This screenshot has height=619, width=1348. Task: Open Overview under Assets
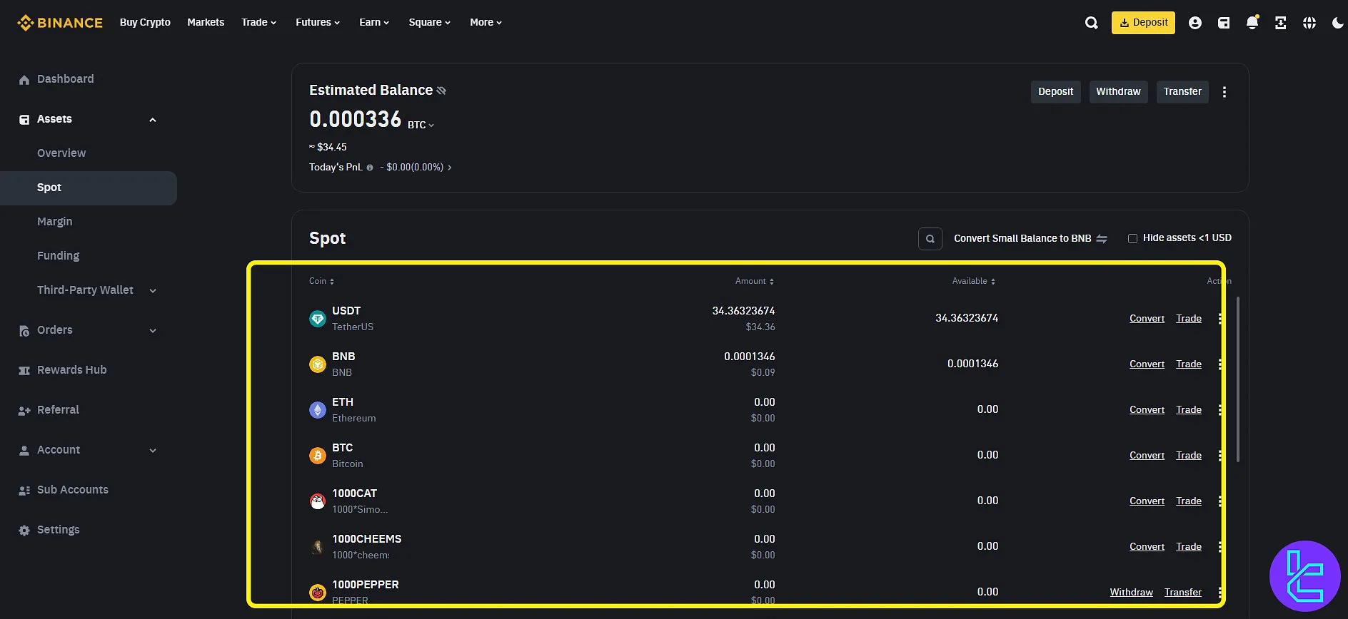(x=61, y=153)
